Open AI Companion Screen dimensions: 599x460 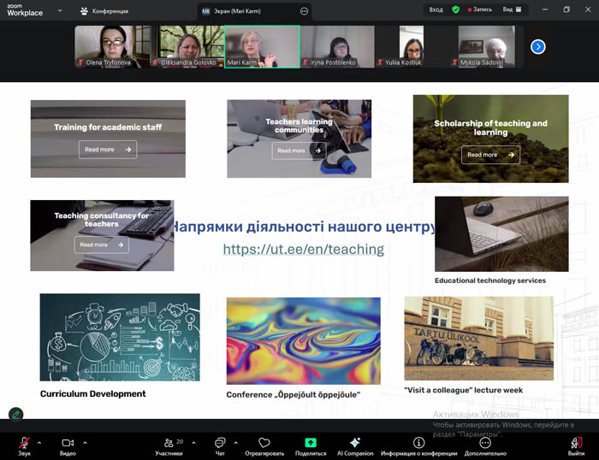[x=355, y=442]
